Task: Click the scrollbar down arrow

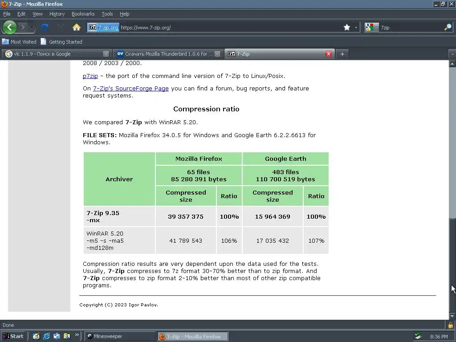Action: [x=452, y=316]
